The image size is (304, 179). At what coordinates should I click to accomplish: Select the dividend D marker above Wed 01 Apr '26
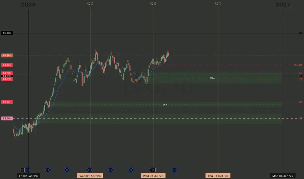pyautogui.click(x=89, y=170)
